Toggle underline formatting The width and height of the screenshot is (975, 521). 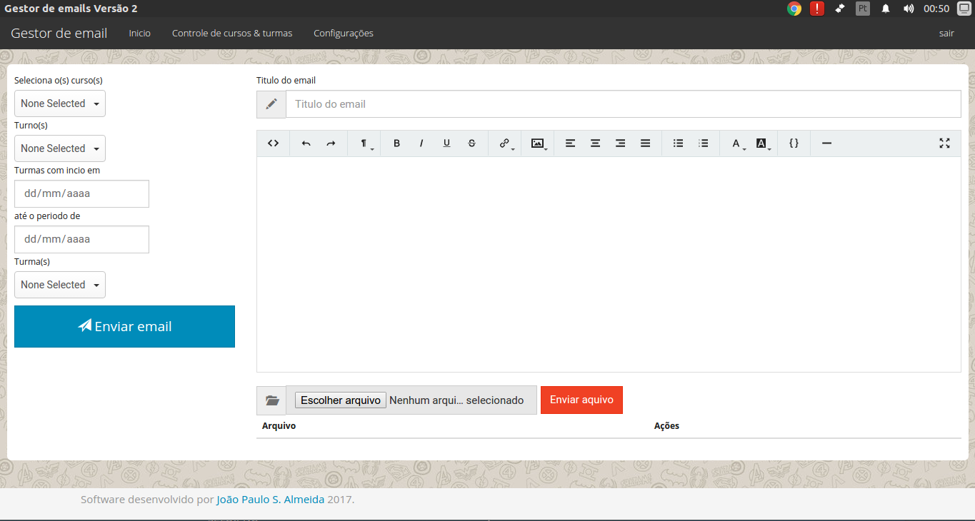click(446, 143)
